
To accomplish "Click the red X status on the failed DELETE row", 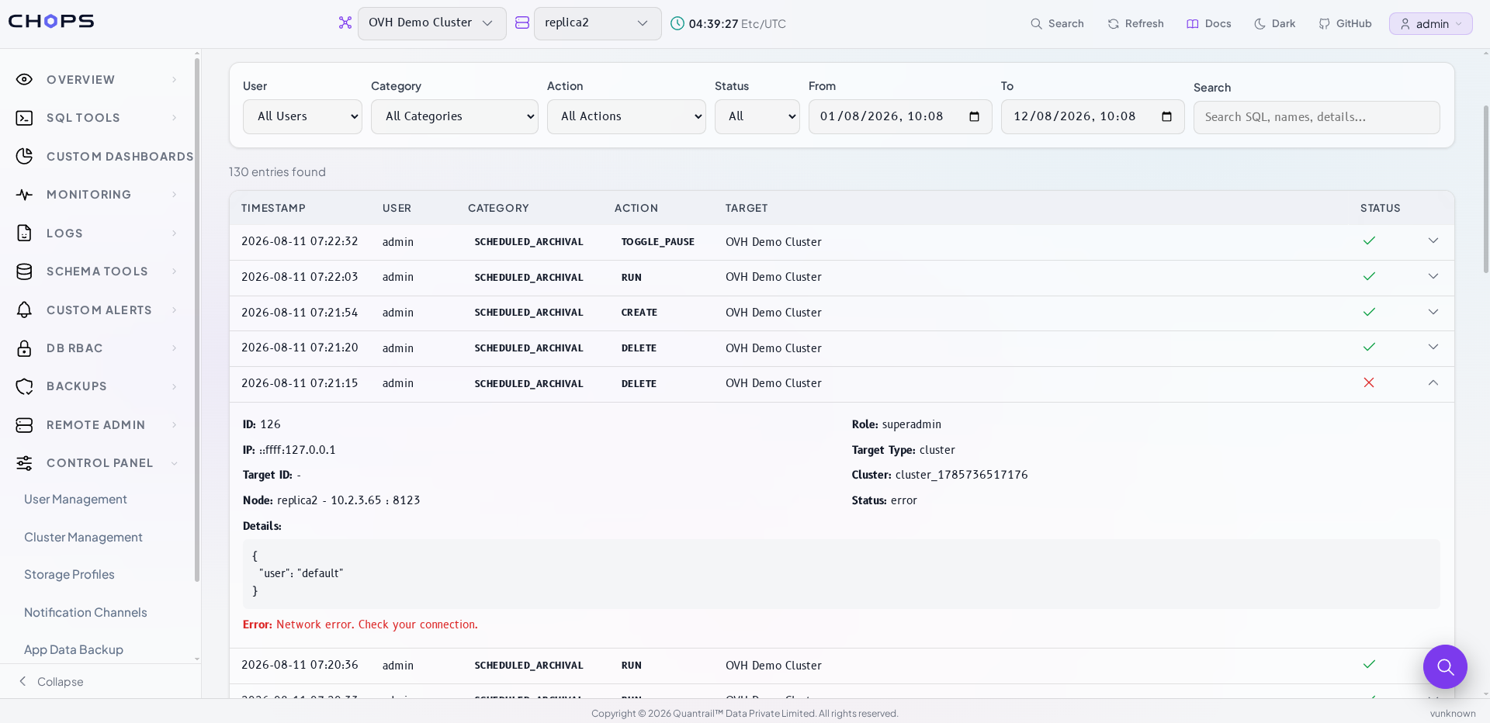I will coord(1369,383).
